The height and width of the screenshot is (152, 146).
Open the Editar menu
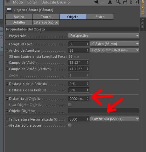coord(32,2)
